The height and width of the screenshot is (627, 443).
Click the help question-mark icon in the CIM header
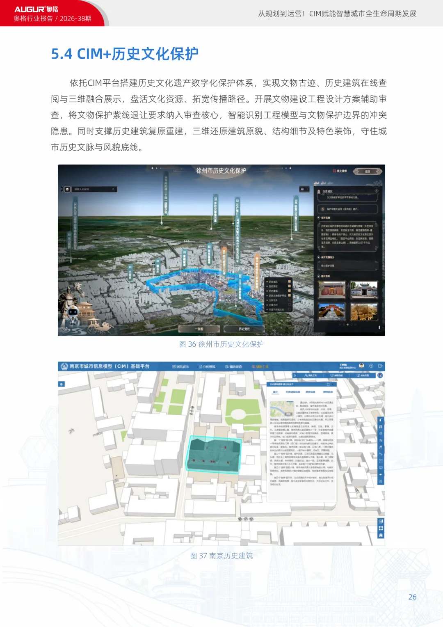click(371, 366)
